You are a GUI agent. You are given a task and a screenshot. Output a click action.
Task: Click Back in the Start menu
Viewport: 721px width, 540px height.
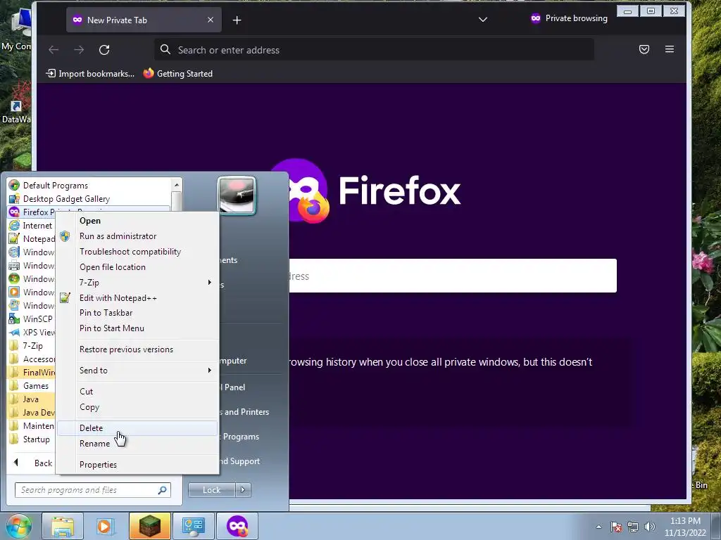[32, 463]
